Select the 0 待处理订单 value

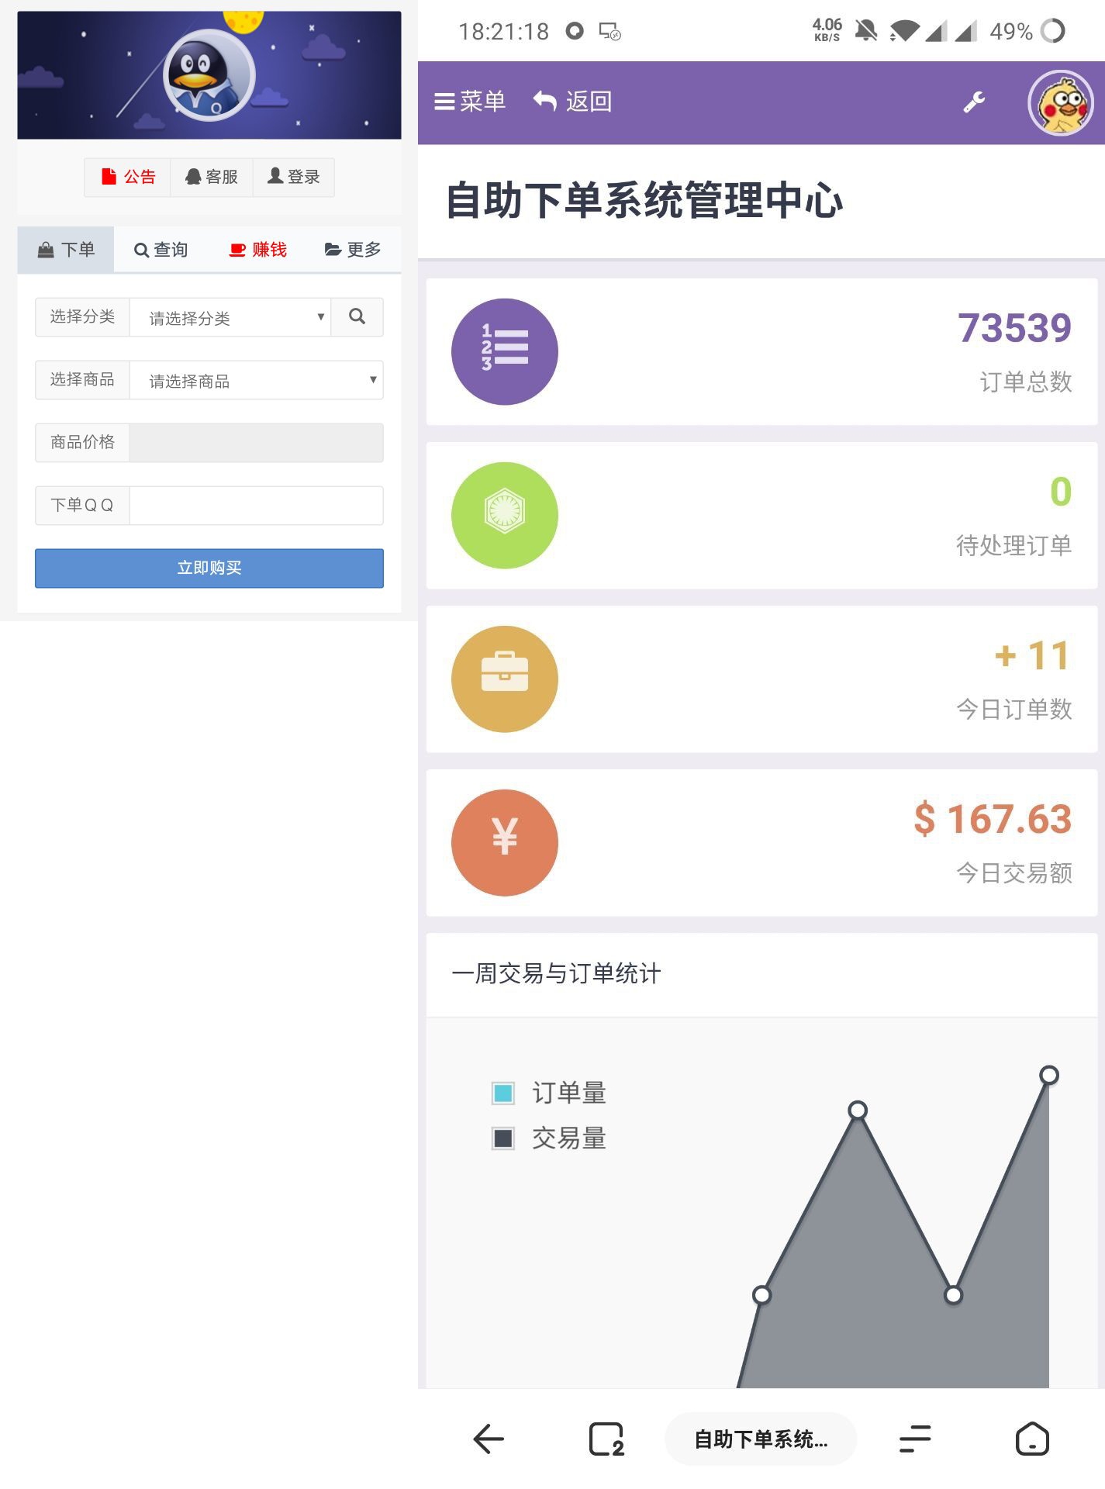(x=1061, y=492)
